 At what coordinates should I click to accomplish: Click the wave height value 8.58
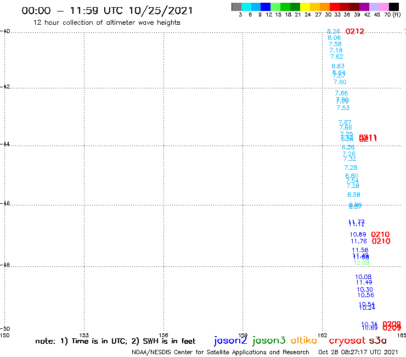pyautogui.click(x=354, y=194)
